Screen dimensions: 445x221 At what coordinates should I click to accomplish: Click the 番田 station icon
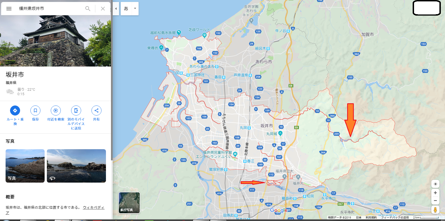coord(224,77)
